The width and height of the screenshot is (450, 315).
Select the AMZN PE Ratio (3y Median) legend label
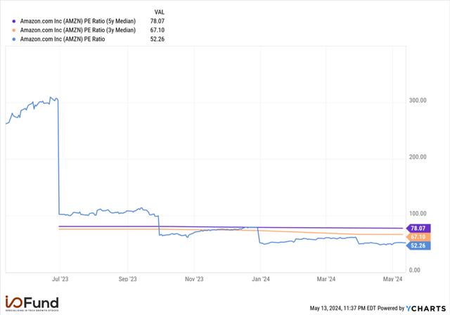click(x=78, y=30)
